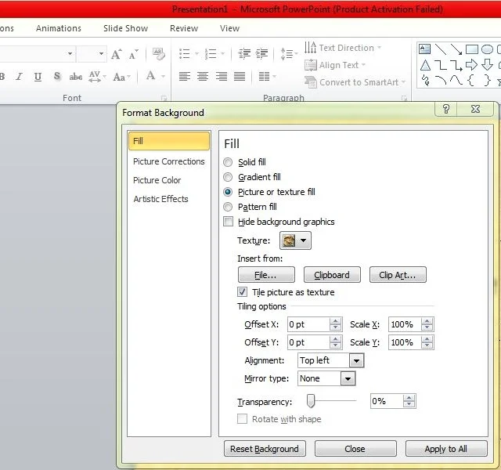Click the Scale Y input field
The height and width of the screenshot is (470, 501).
tap(405, 343)
